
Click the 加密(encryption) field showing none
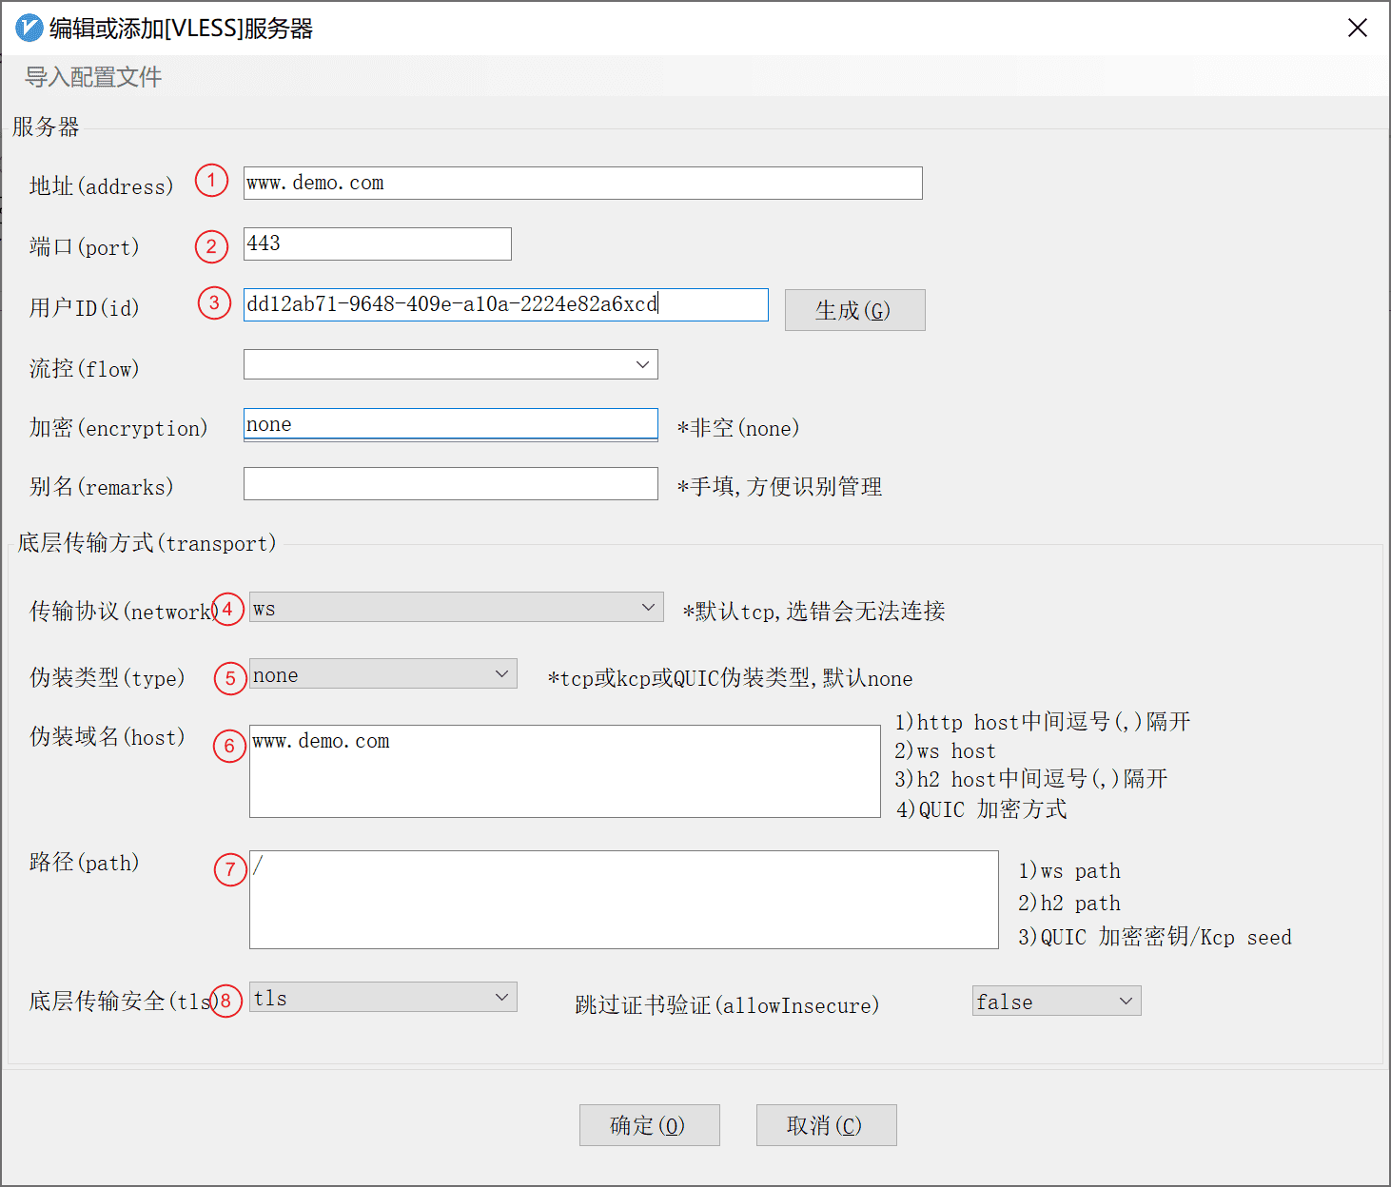click(450, 424)
